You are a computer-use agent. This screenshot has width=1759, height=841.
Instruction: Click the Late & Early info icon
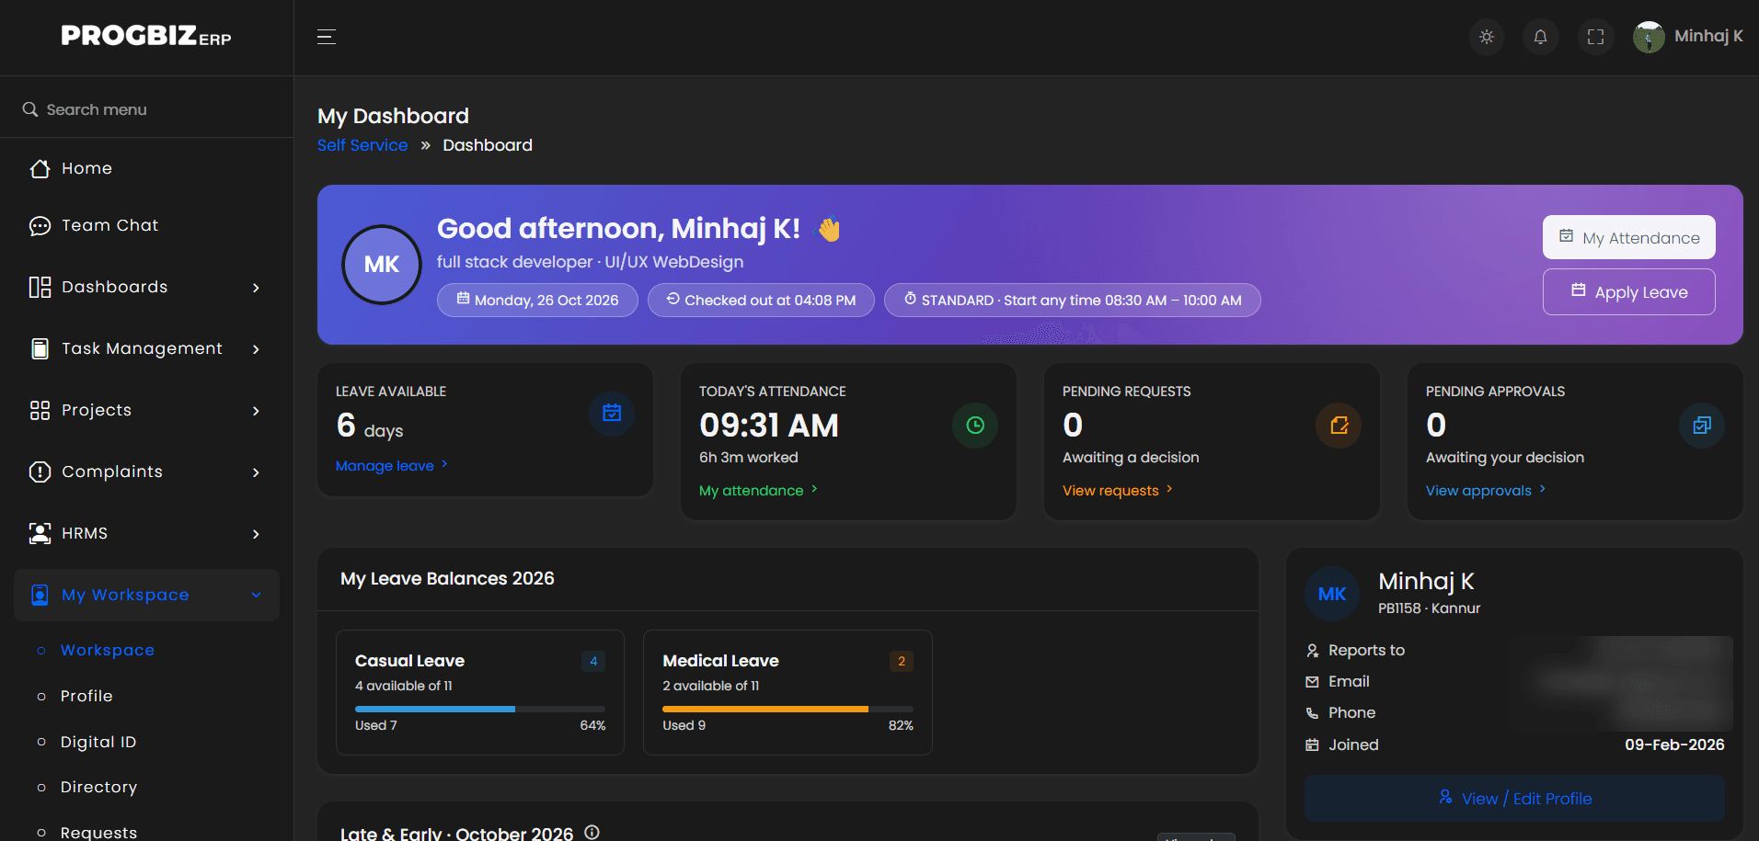coord(592,832)
